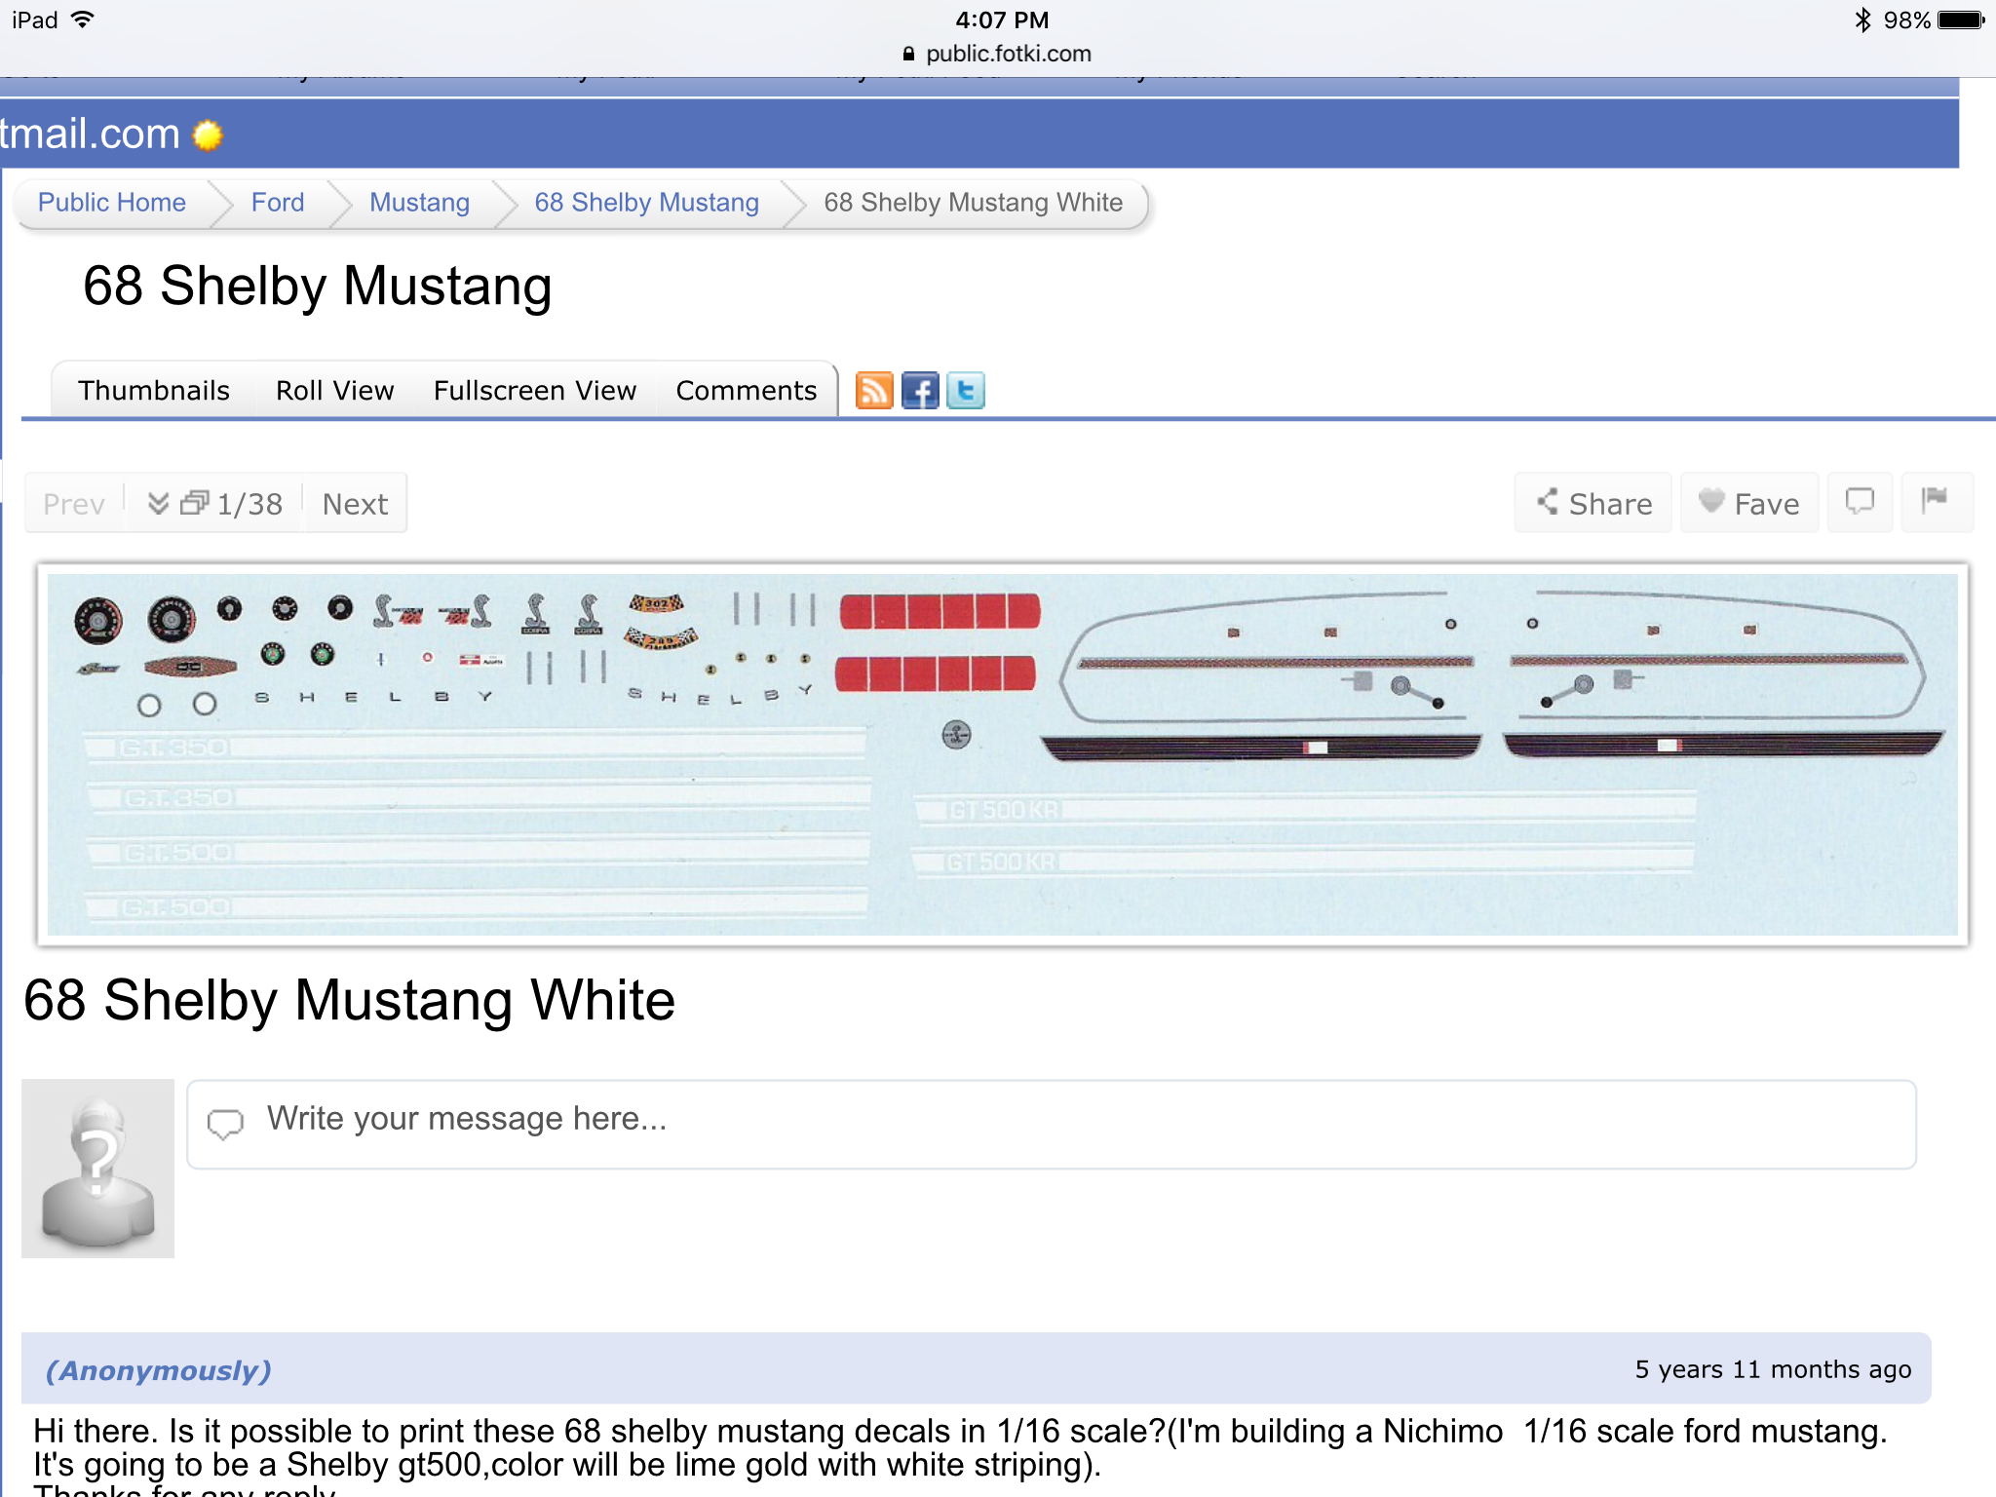This screenshot has height=1497, width=1996.
Task: Click the 68 Shelby Mustang White photo title
Action: point(349,1001)
